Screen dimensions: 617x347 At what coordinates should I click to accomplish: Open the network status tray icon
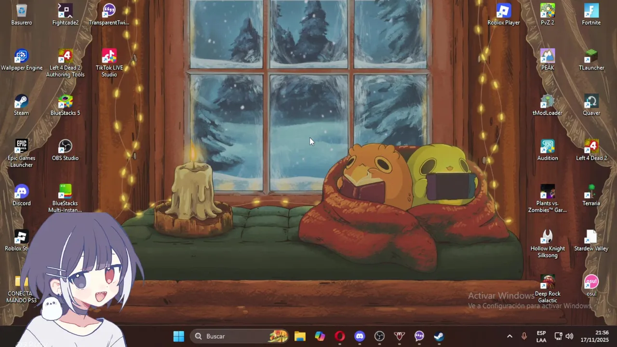point(558,336)
